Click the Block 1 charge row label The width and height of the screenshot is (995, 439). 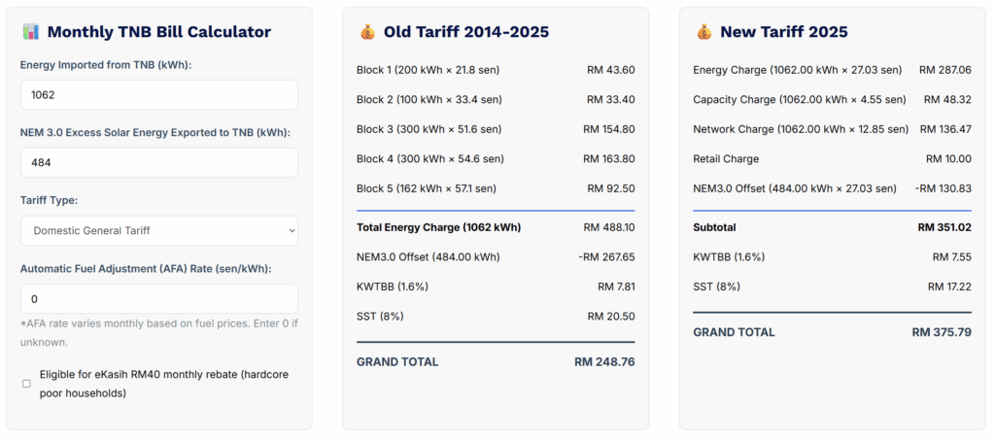coord(429,70)
